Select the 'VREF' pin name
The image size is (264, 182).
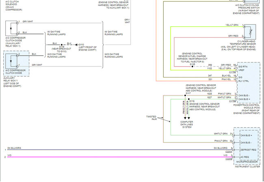241,70
